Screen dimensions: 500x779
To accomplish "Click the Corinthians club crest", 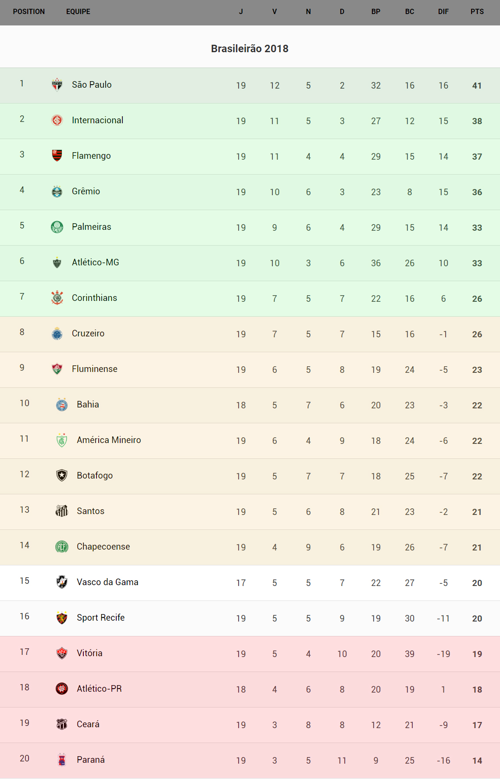I will (57, 298).
